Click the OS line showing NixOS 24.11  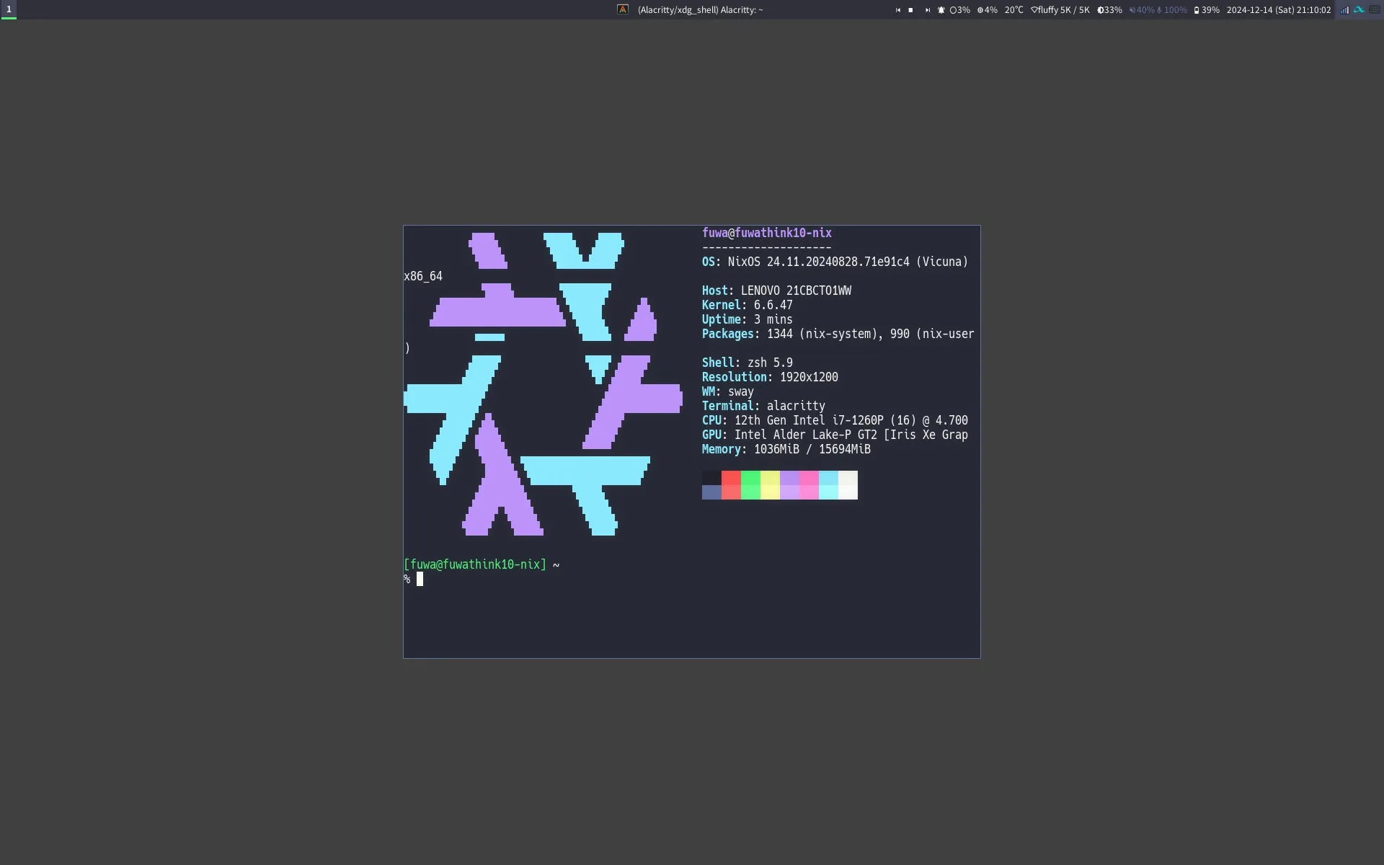[835, 262]
